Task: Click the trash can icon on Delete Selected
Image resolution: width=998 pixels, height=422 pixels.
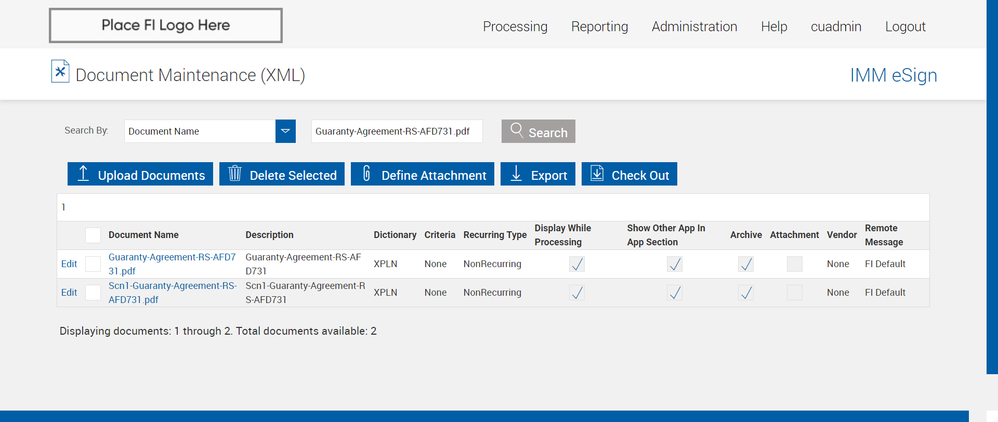Action: pyautogui.click(x=235, y=173)
